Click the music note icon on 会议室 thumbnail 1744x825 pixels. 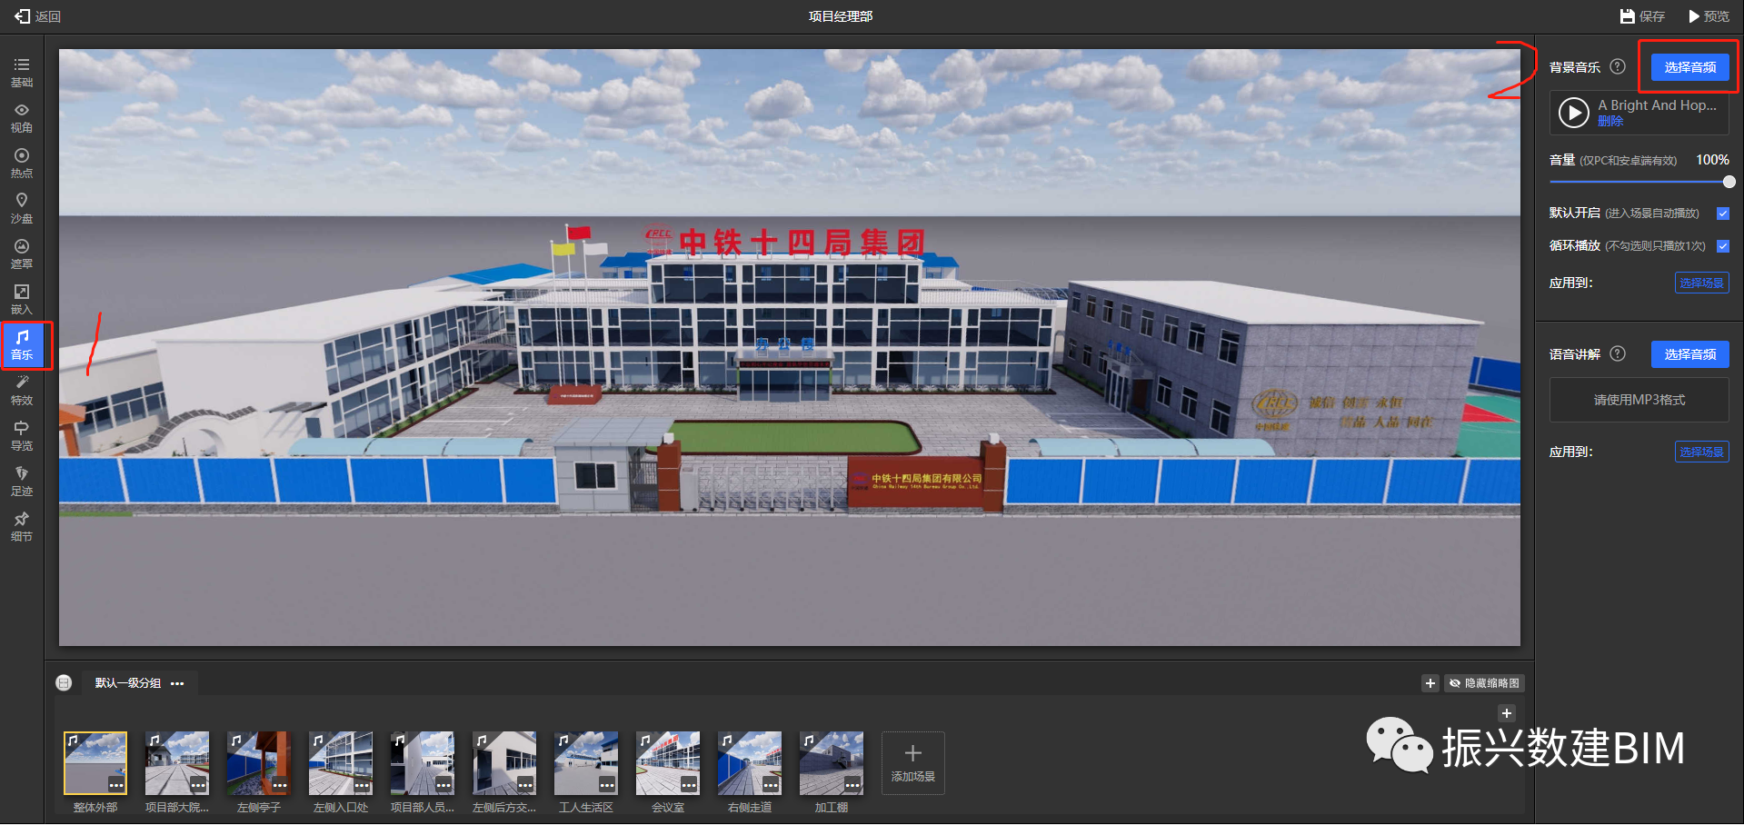(x=645, y=741)
